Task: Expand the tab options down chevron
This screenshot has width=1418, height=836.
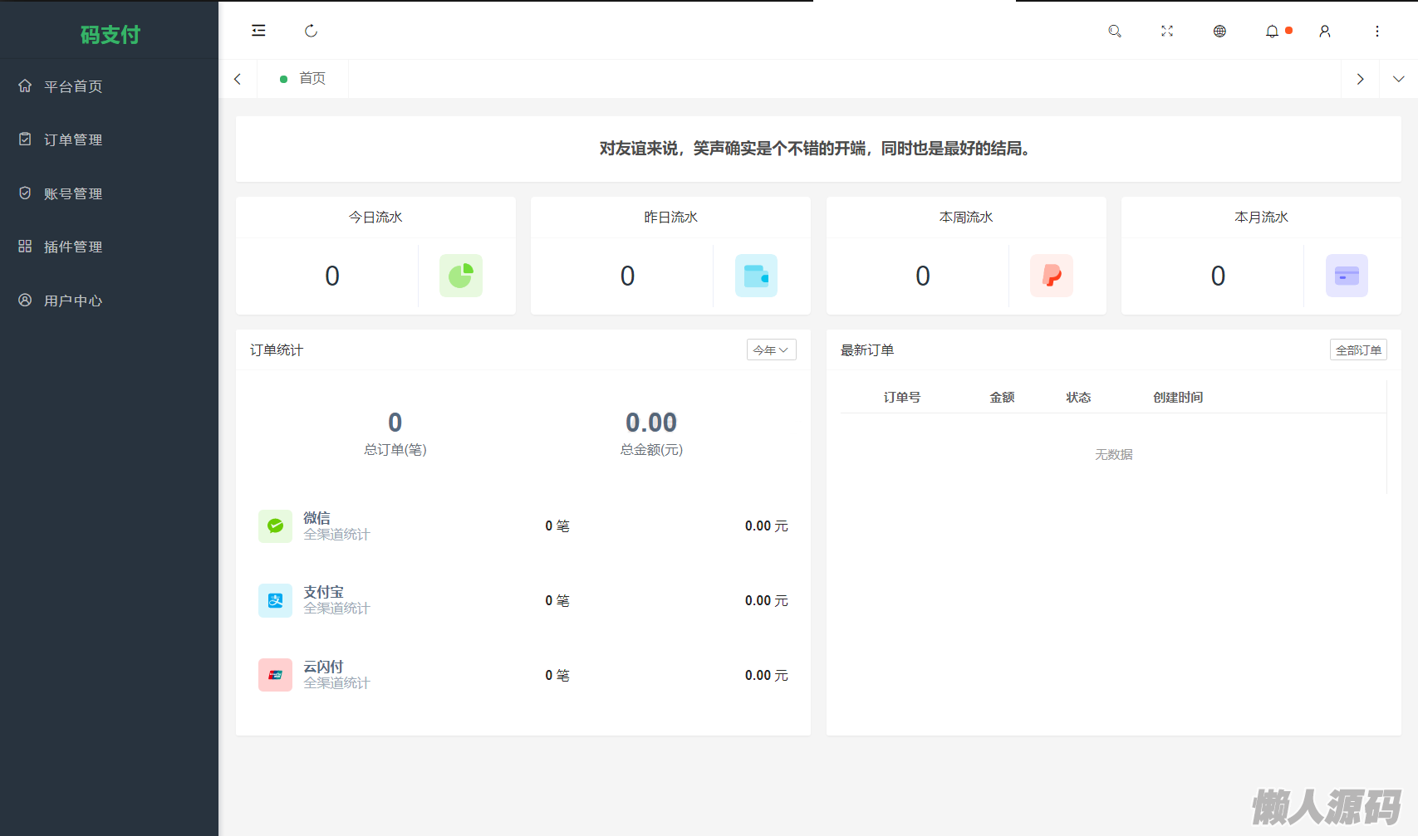Action: tap(1398, 79)
